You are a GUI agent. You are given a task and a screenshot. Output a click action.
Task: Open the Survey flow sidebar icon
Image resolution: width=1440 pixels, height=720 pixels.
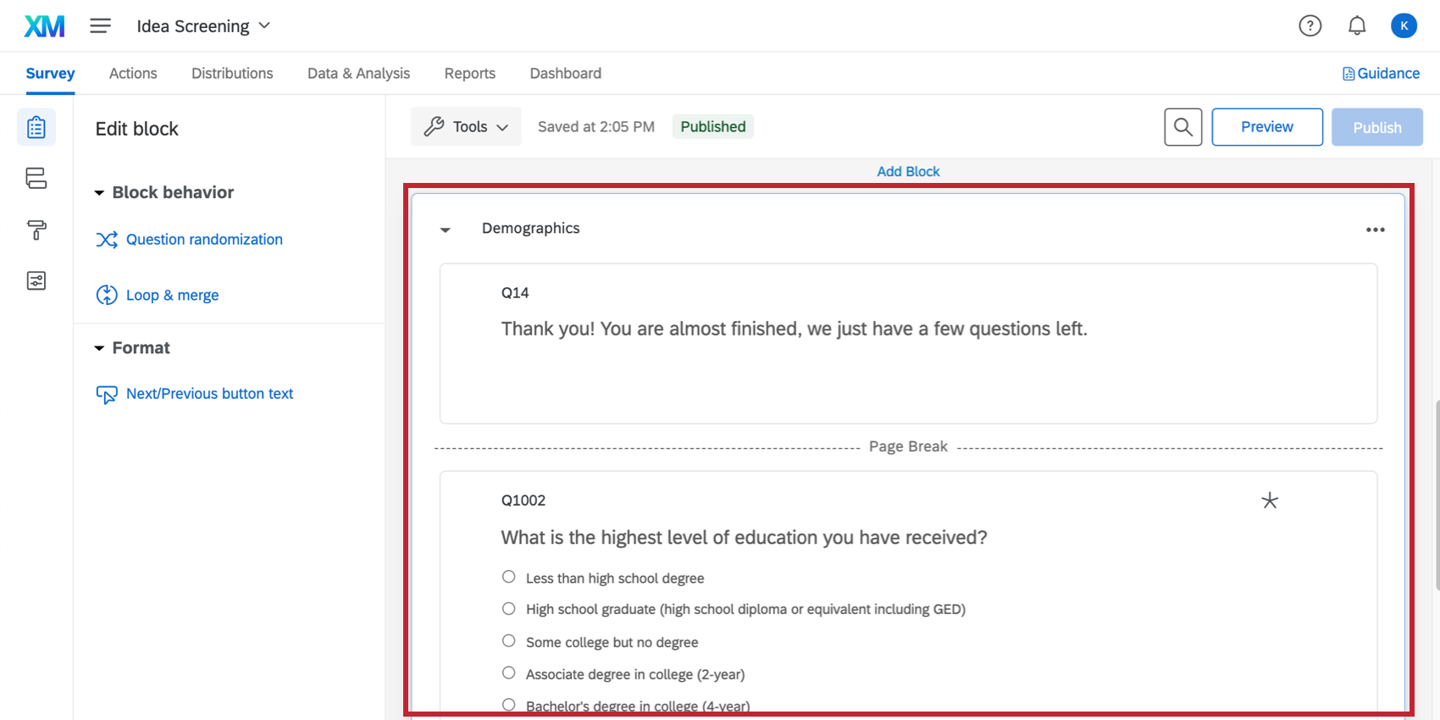[36, 178]
